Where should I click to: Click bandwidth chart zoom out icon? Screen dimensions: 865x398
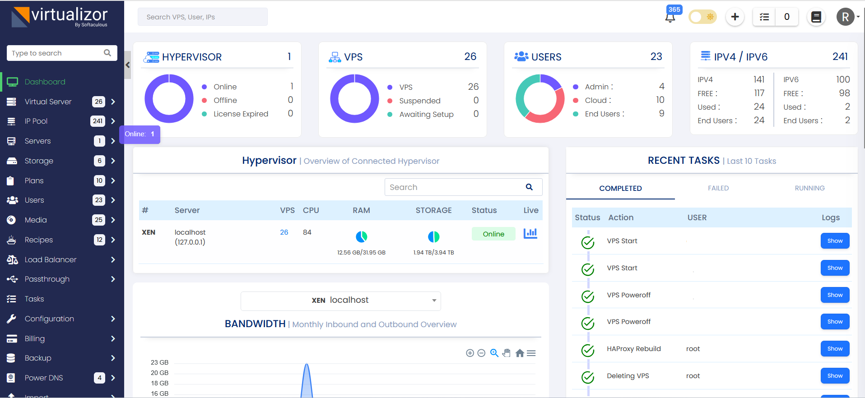(x=481, y=353)
